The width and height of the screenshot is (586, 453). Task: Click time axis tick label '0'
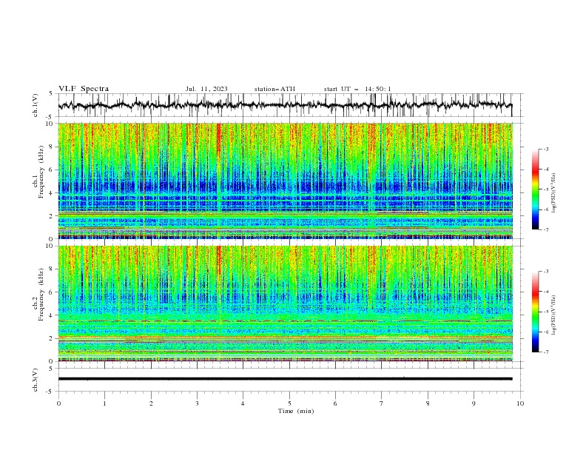point(58,403)
